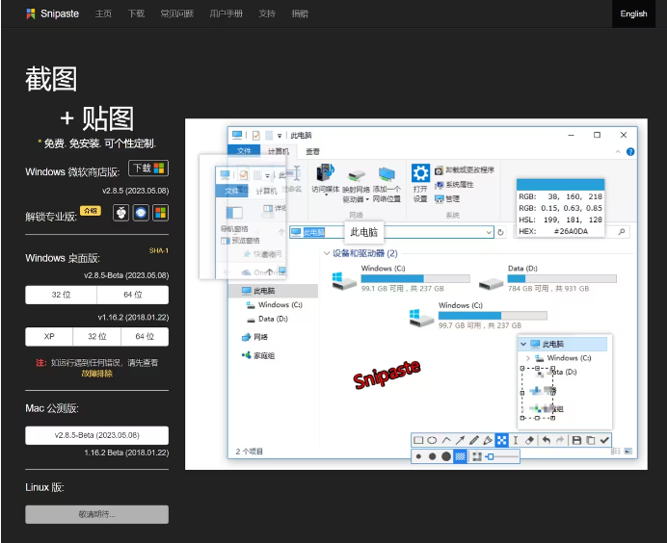Select the eraser tool in Snipaste toolbar

529,440
